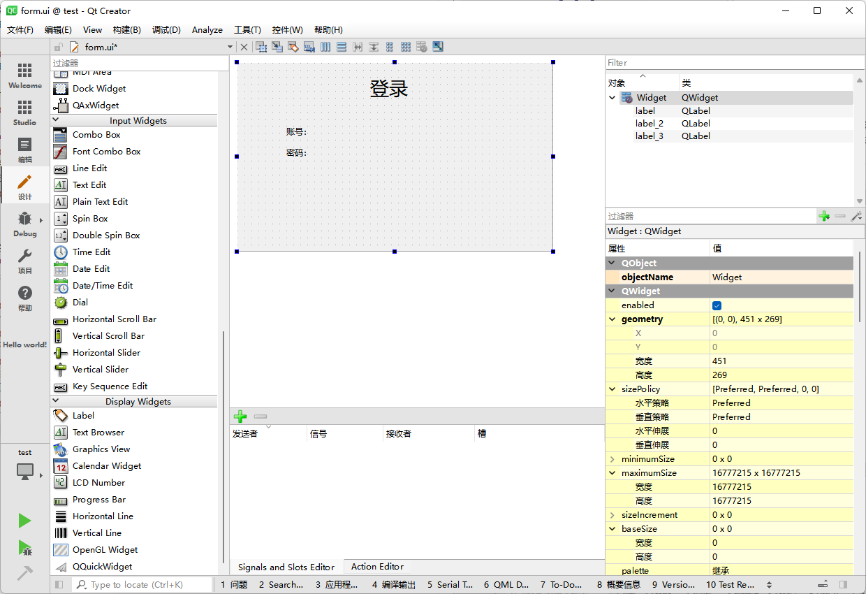
Task: Collapse the QObject property group
Action: pos(612,263)
